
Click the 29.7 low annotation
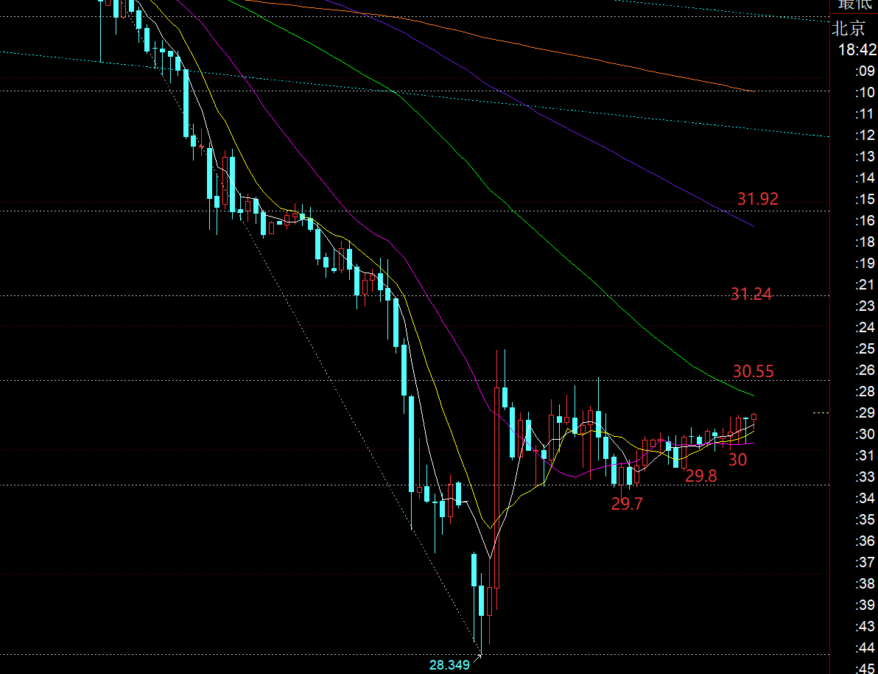[x=627, y=505]
